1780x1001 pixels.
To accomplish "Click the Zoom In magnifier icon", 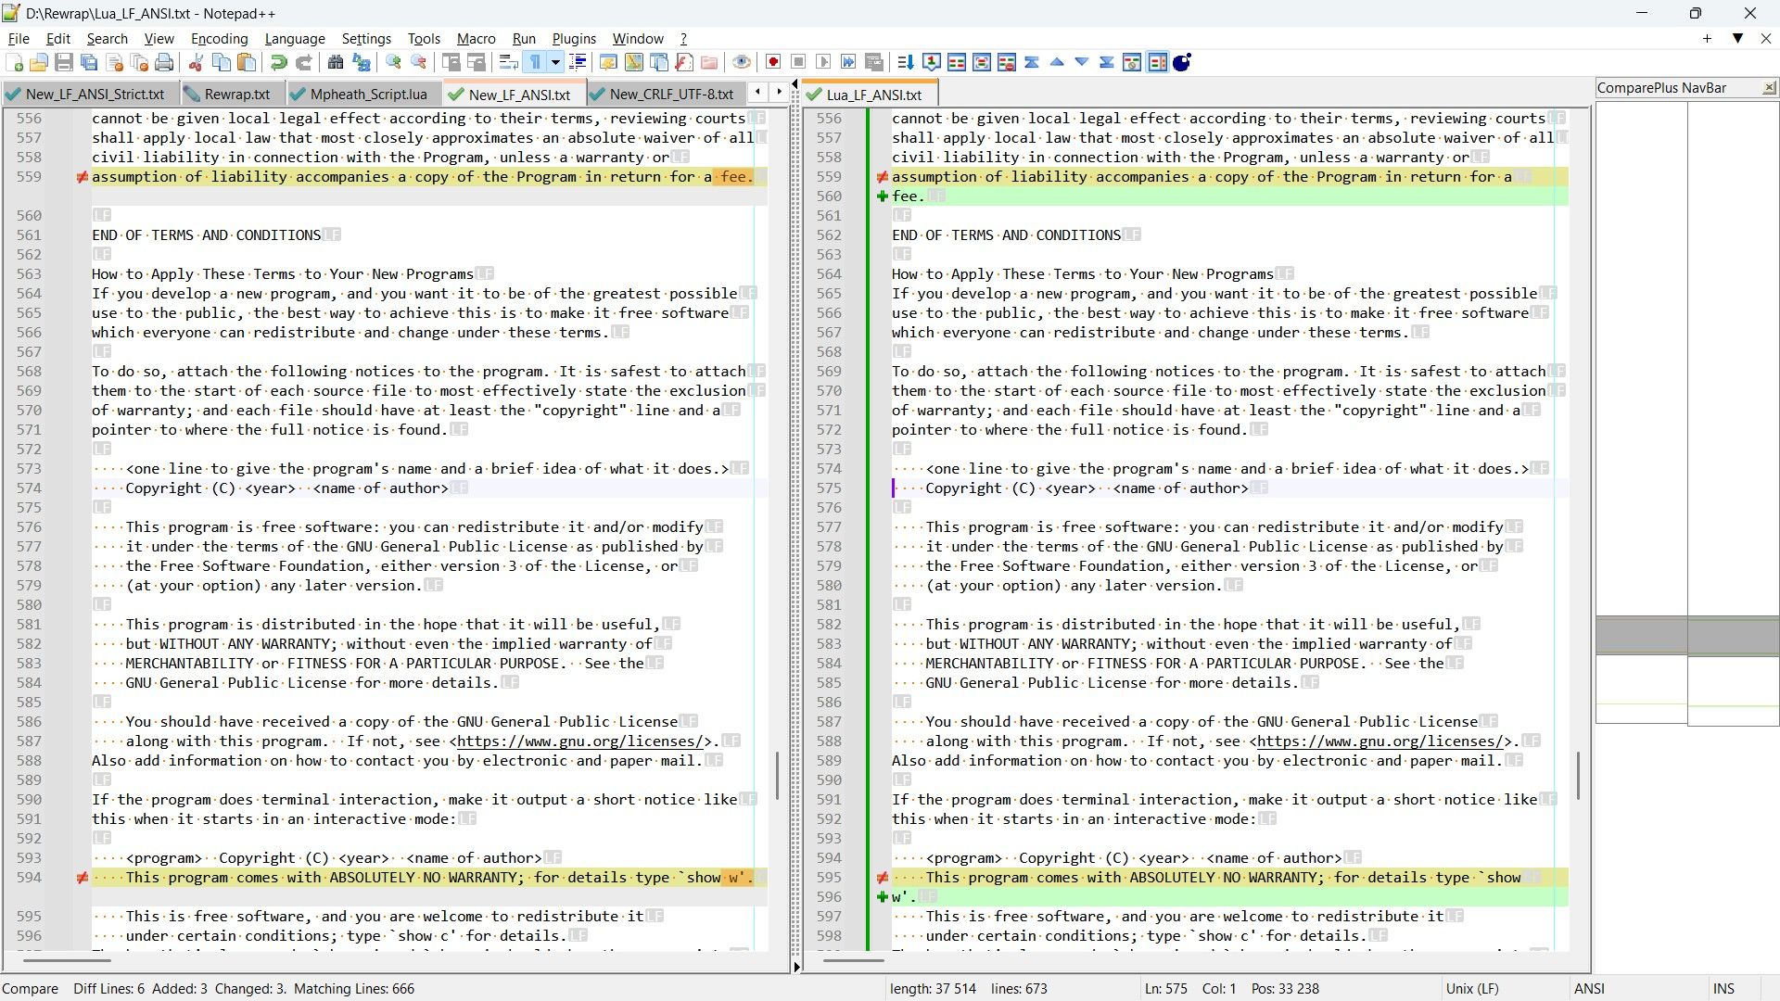I will tap(394, 62).
